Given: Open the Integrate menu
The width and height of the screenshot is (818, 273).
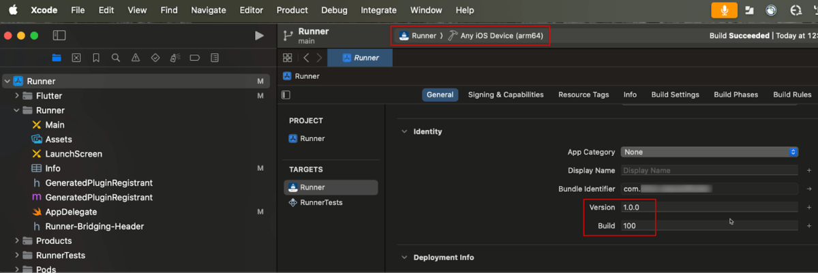Looking at the screenshot, I should click(x=379, y=10).
